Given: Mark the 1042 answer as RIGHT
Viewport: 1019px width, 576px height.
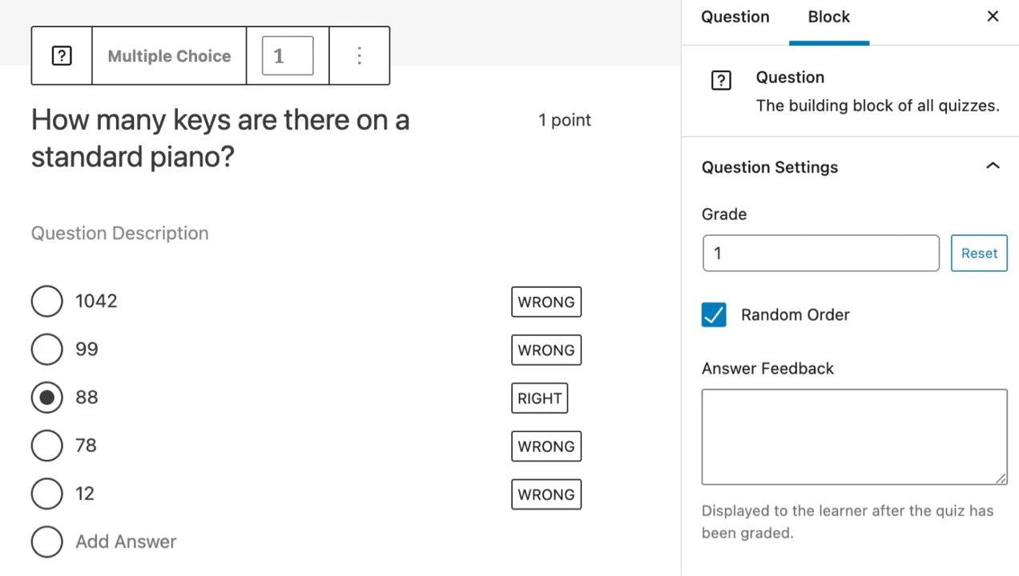Looking at the screenshot, I should tap(546, 302).
